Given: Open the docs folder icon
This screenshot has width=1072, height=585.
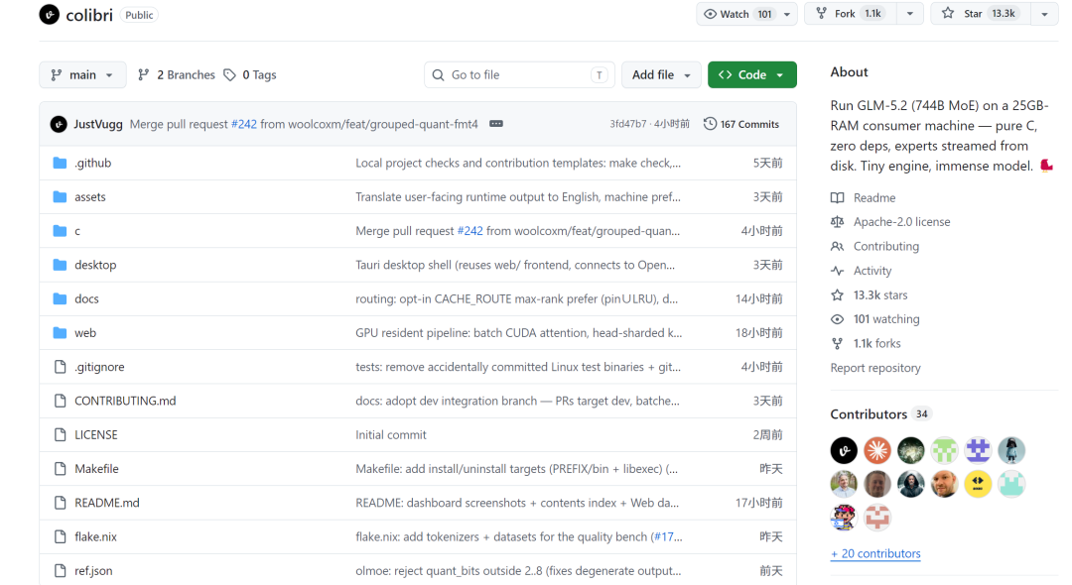Looking at the screenshot, I should 61,299.
